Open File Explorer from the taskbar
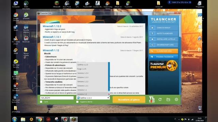This screenshot has width=218, height=122. 23,119
